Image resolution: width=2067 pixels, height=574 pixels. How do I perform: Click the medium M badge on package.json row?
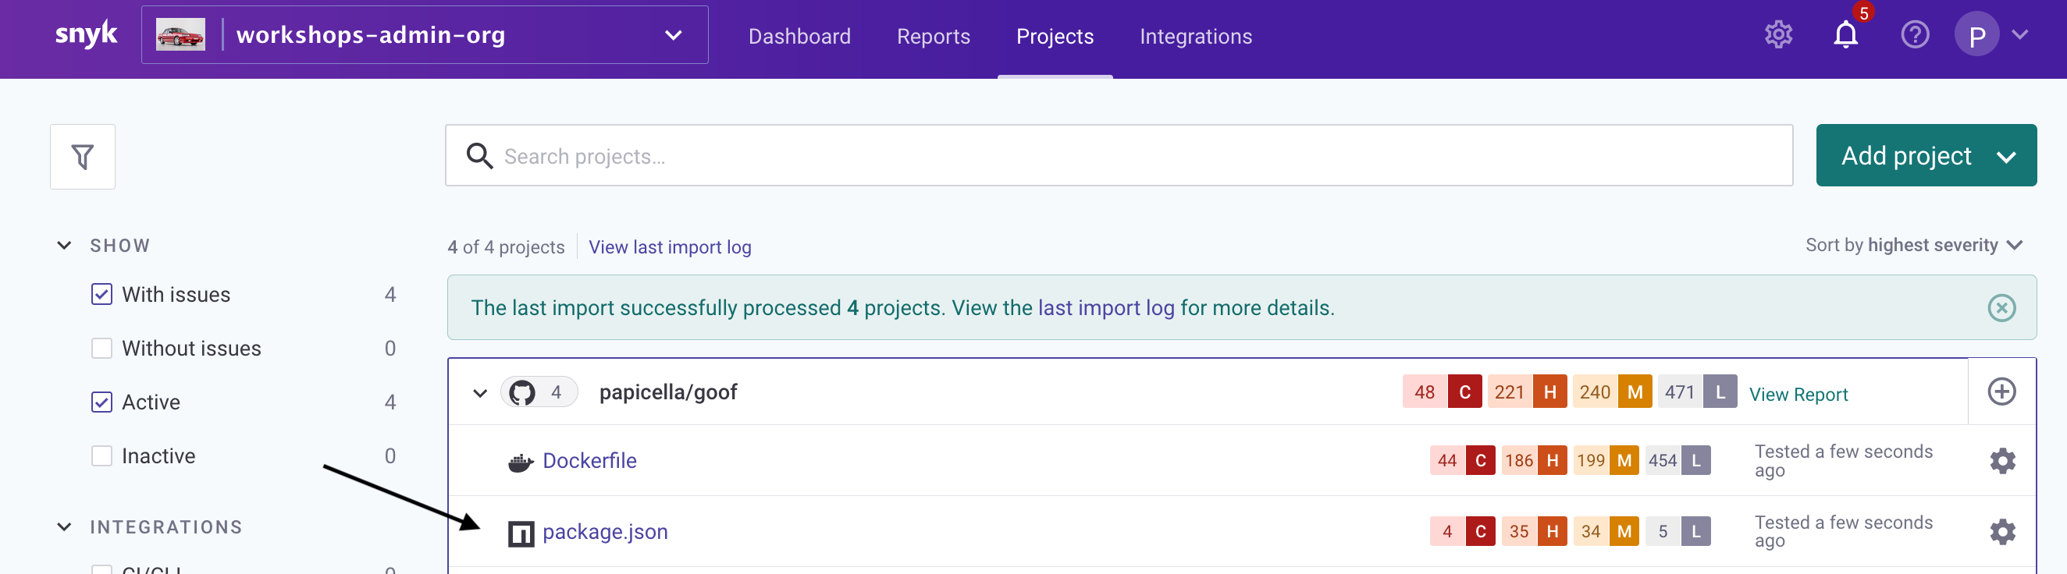[x=1624, y=533]
